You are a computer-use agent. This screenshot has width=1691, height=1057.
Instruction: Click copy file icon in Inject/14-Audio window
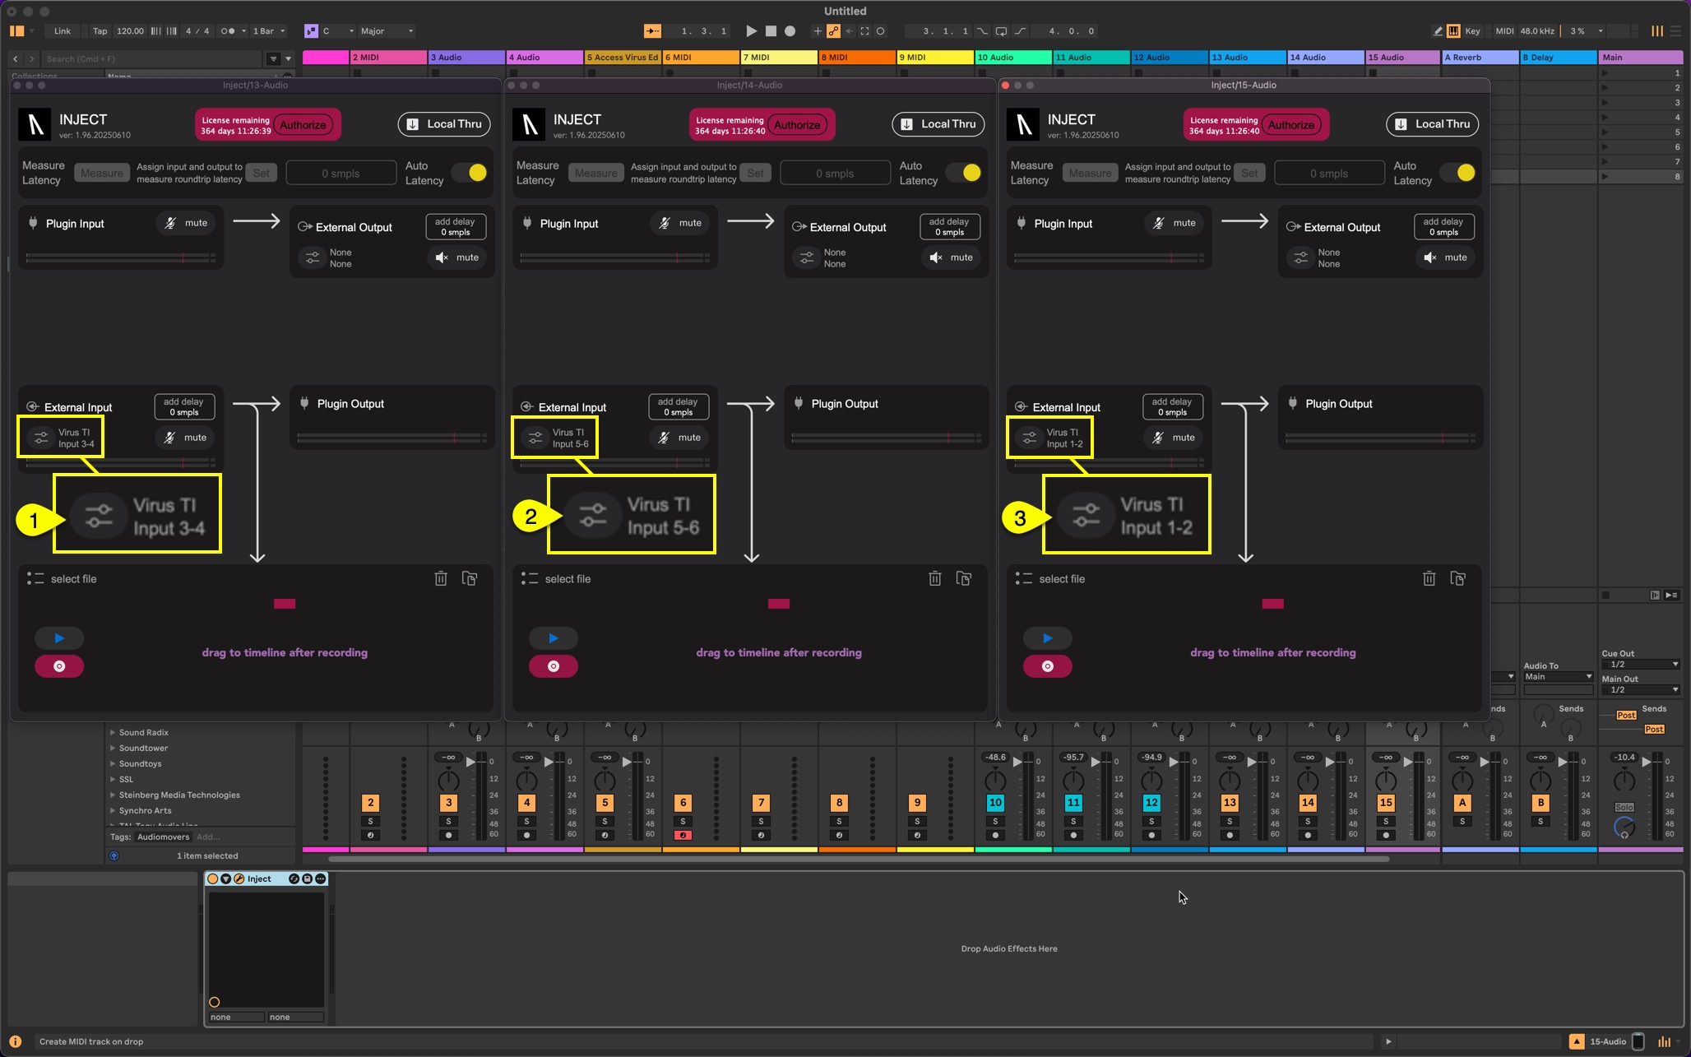click(x=964, y=579)
